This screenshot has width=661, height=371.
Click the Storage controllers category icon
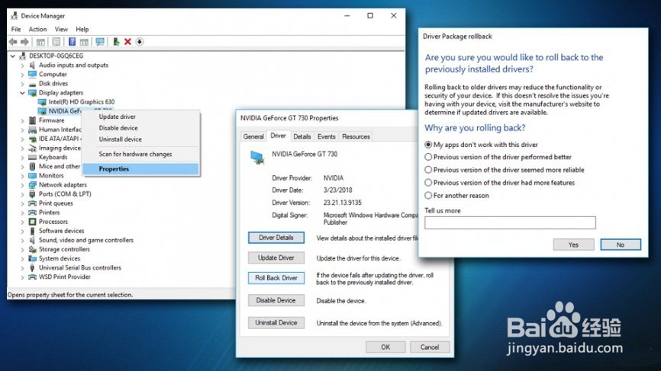pos(32,249)
